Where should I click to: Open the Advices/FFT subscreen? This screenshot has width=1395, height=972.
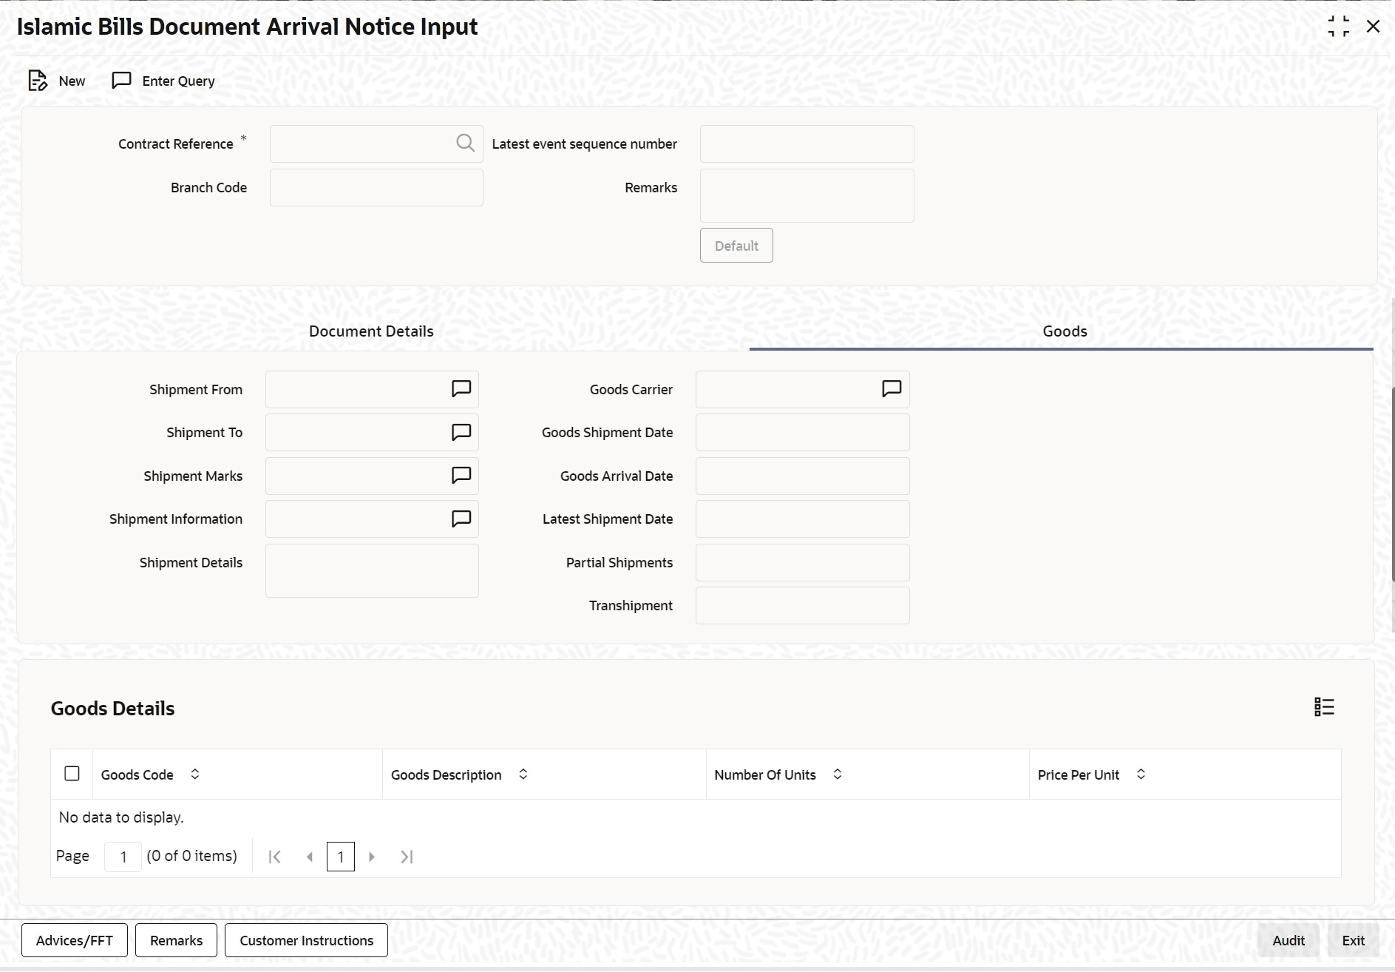[75, 940]
